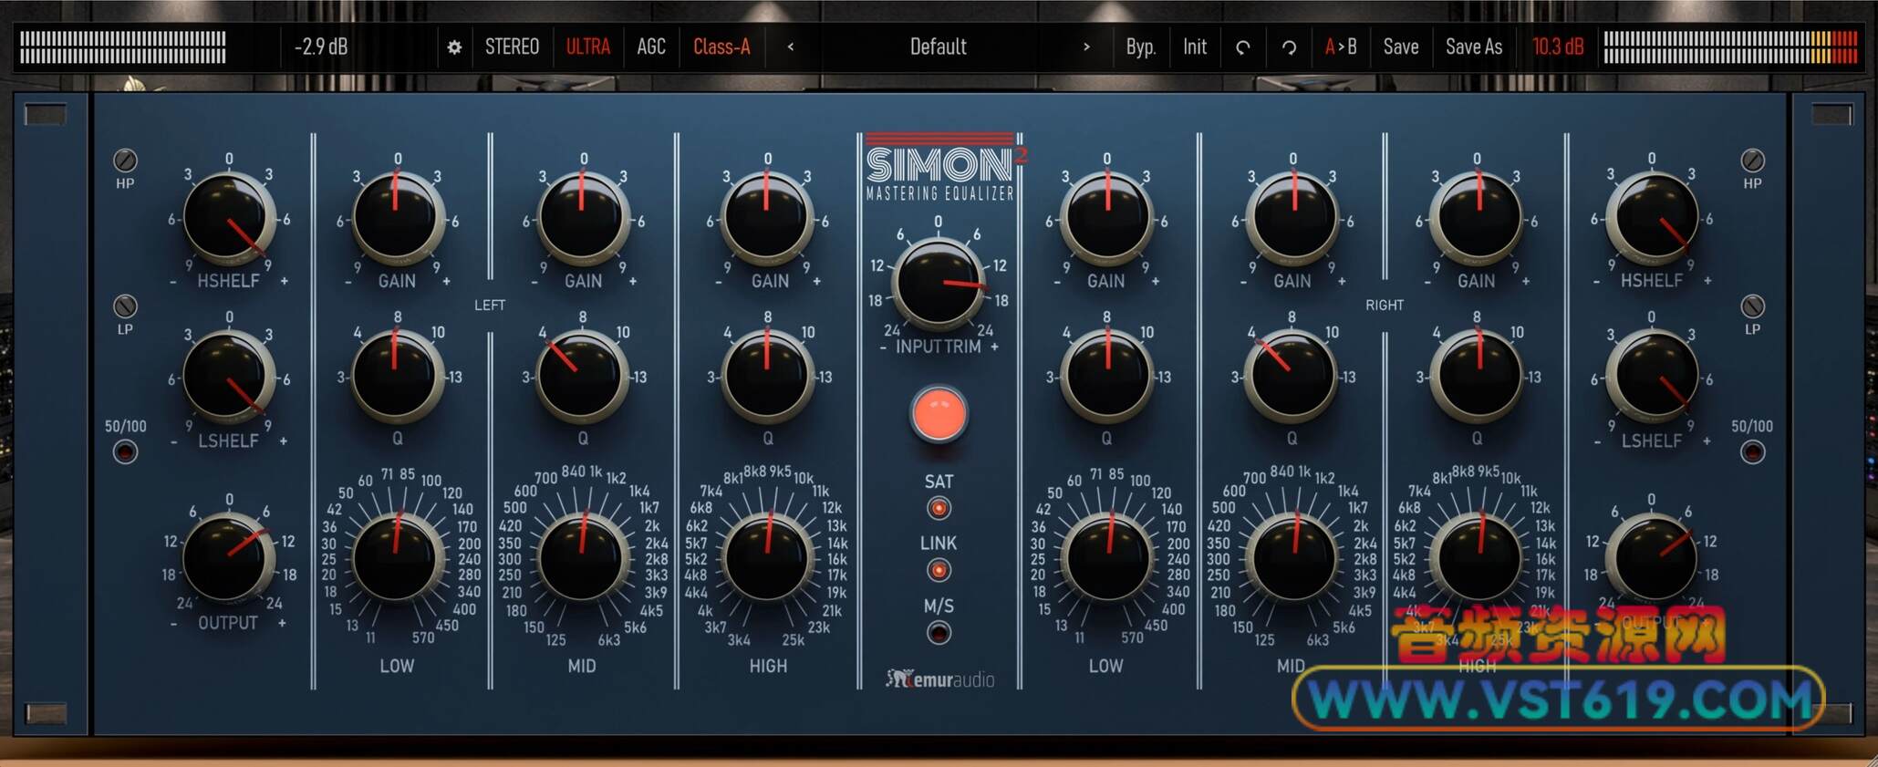Click the left HIGH band GAIN knob
The width and height of the screenshot is (1878, 767).
tap(768, 217)
